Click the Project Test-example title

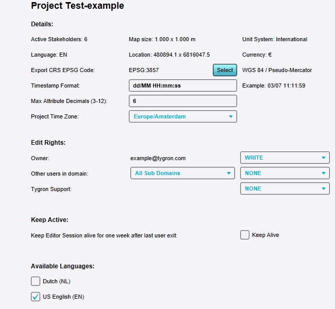point(77,6)
